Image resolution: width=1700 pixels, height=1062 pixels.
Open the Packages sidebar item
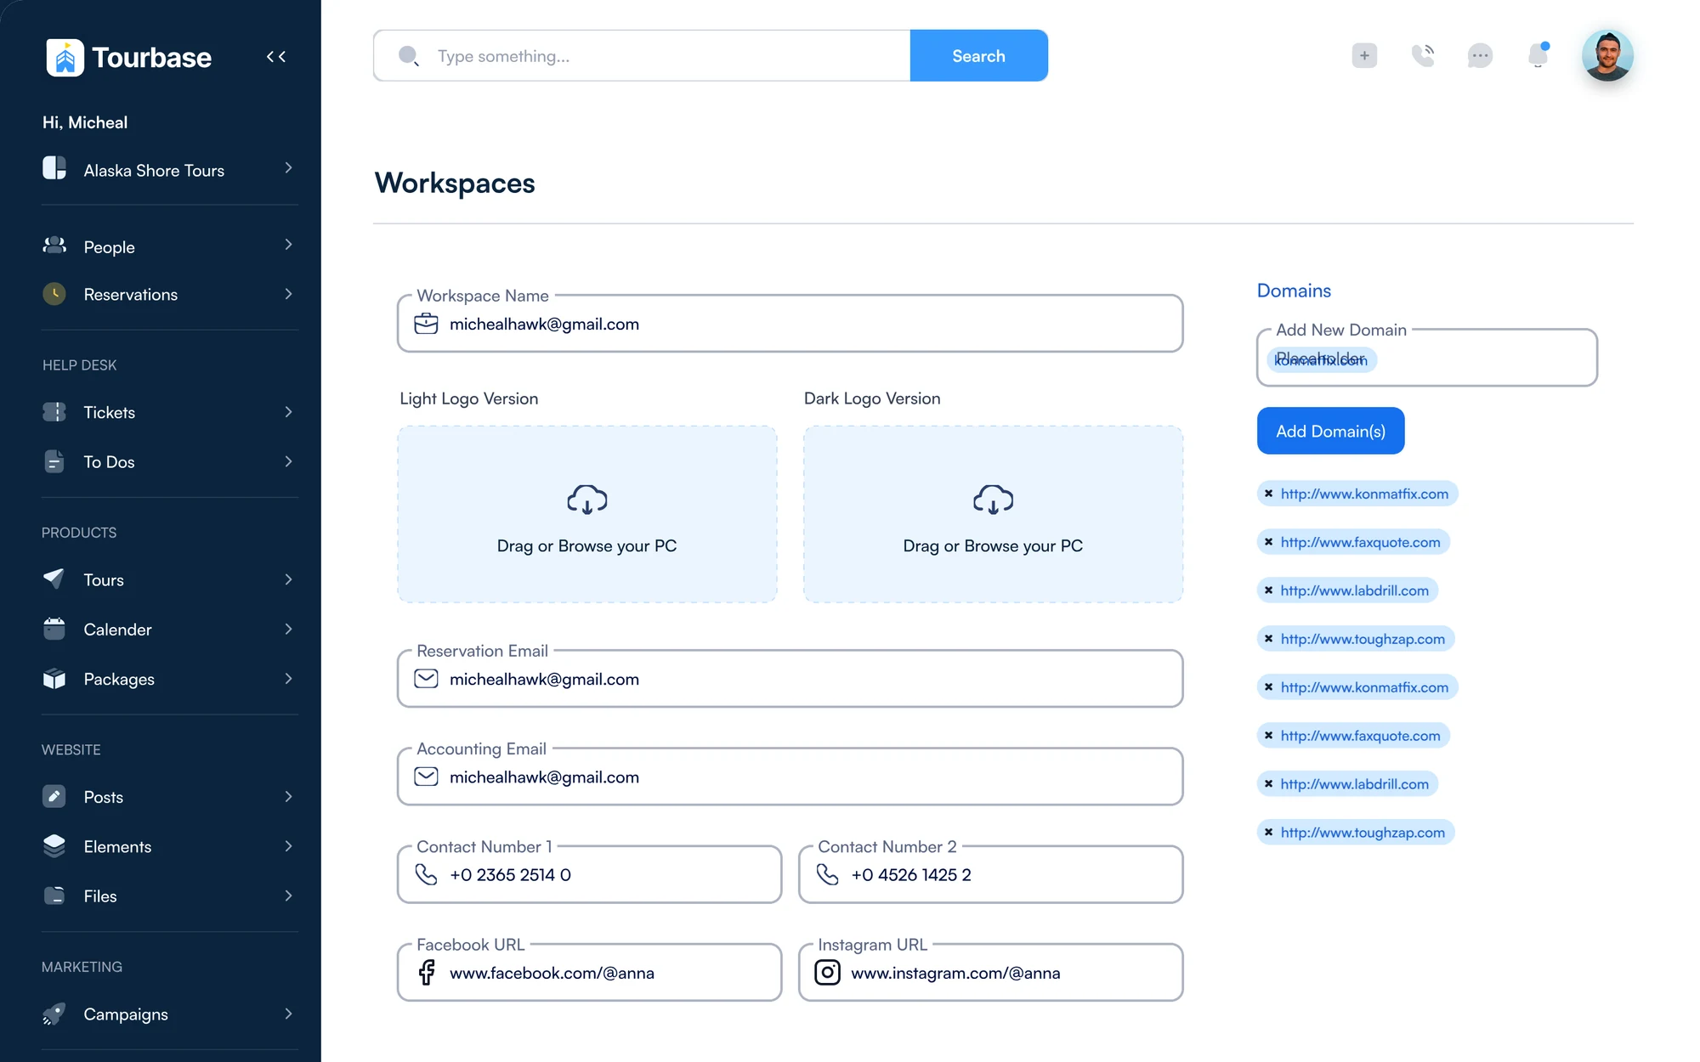[169, 679]
